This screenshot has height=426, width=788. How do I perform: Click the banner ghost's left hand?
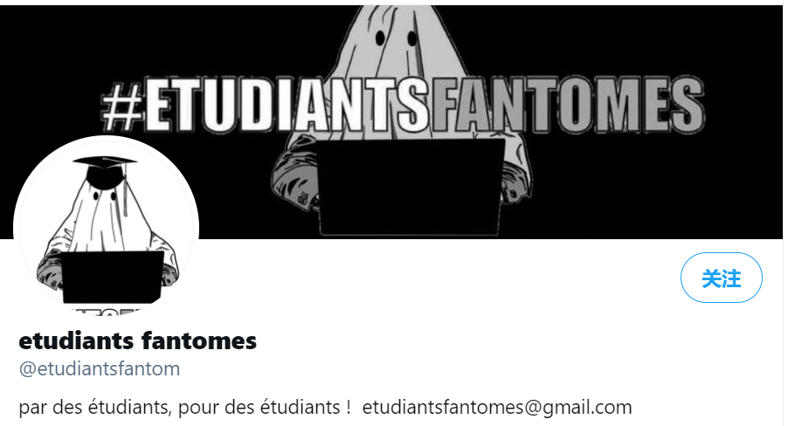coord(294,181)
